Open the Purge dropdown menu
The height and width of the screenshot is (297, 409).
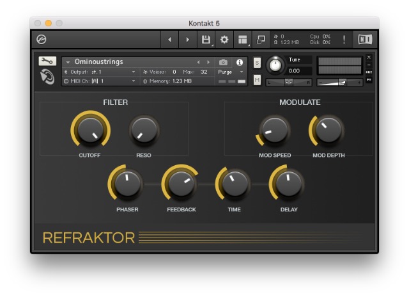coord(231,72)
